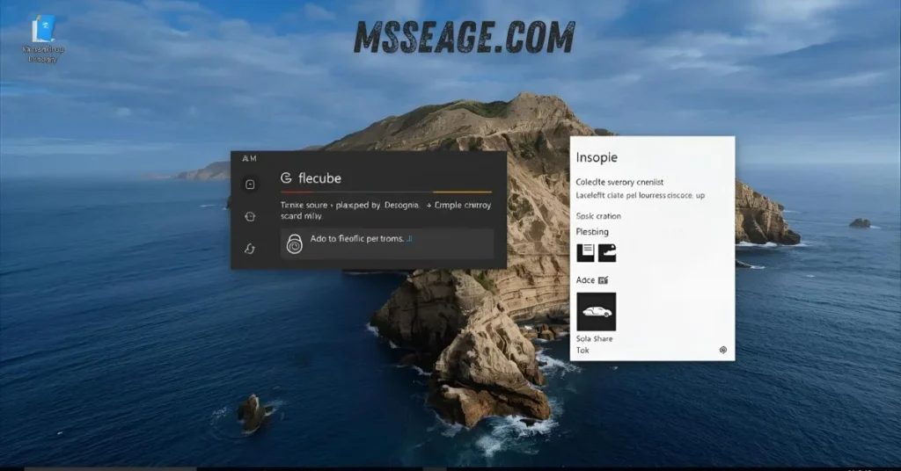901x471 pixels.
Task: Click the 'Spsic cration' label
Action: point(598,216)
